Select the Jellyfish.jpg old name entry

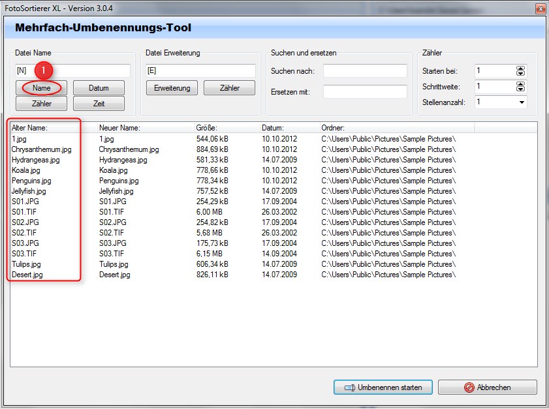click(29, 191)
